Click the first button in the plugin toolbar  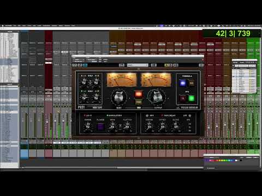tap(74, 65)
